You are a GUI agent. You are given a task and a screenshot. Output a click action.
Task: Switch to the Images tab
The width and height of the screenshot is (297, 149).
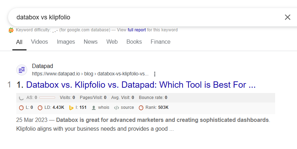point(66,42)
